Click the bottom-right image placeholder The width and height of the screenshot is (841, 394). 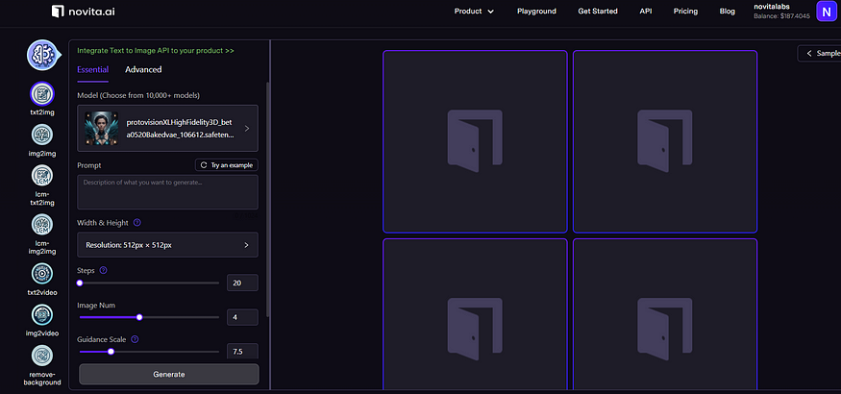coord(665,316)
